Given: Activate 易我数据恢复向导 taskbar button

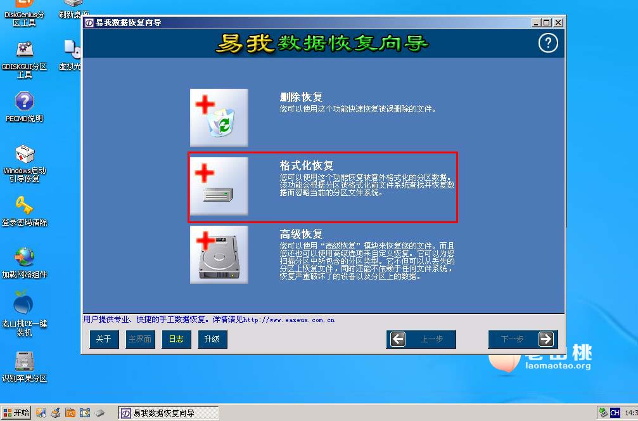Looking at the screenshot, I should (169, 413).
